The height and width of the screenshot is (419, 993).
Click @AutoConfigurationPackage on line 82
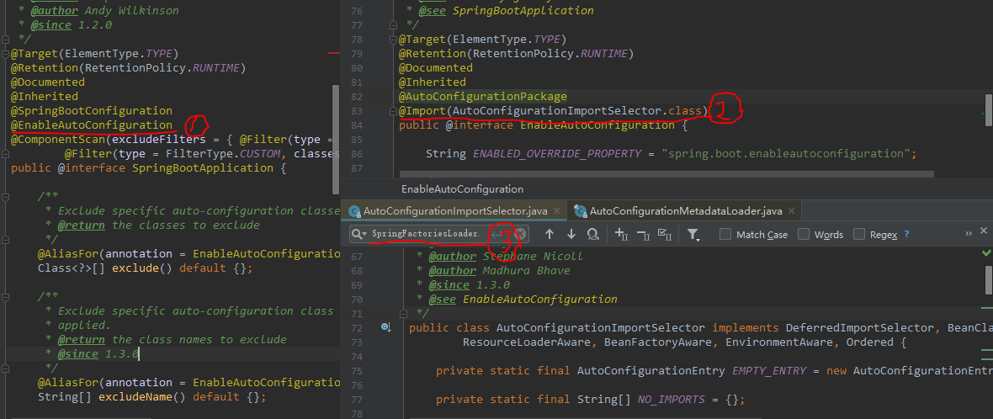482,96
